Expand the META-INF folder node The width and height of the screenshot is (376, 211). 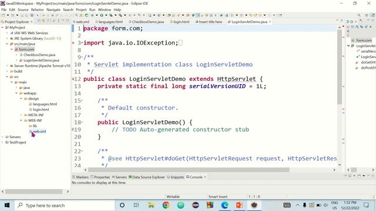pos(21,115)
